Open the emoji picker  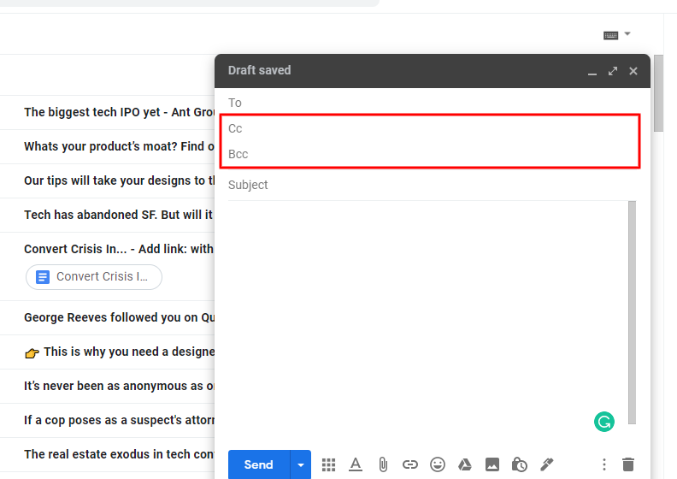438,464
